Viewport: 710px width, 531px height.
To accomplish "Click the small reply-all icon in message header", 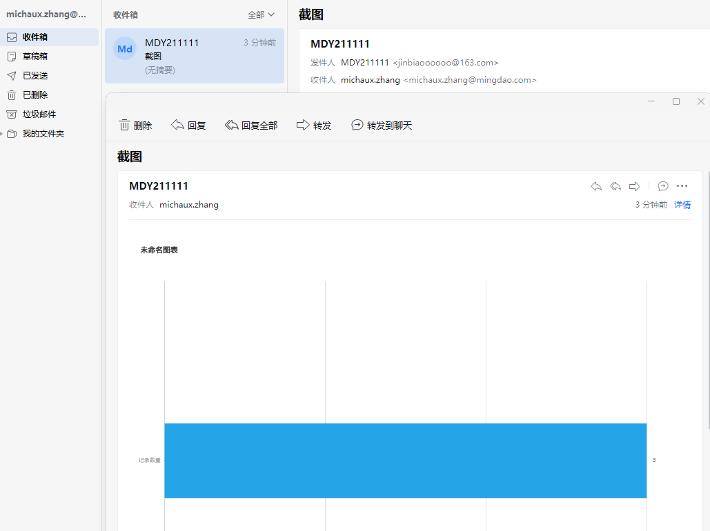I will click(x=615, y=186).
